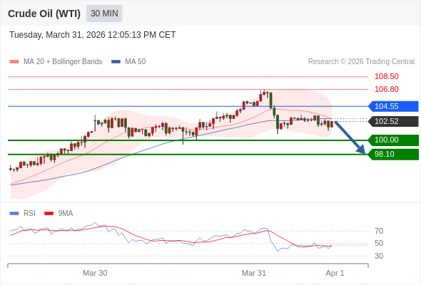Click the Mar 31 date axis label
Image resolution: width=421 pixels, height=285 pixels.
(x=254, y=273)
